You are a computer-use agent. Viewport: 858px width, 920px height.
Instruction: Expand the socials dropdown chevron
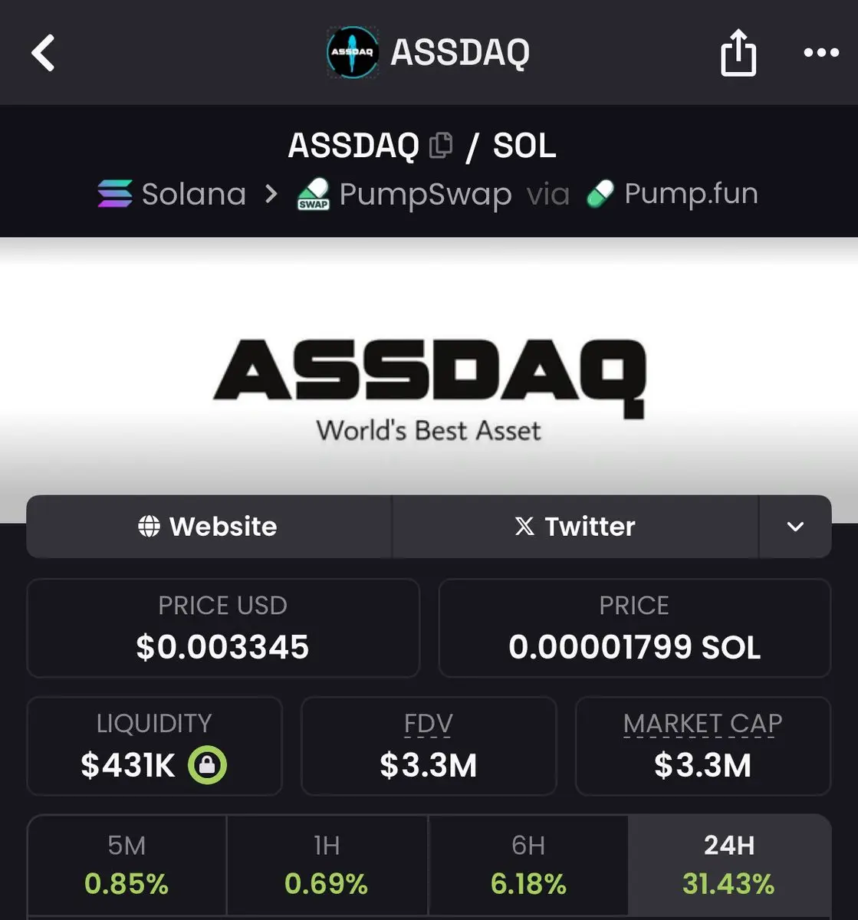(795, 527)
